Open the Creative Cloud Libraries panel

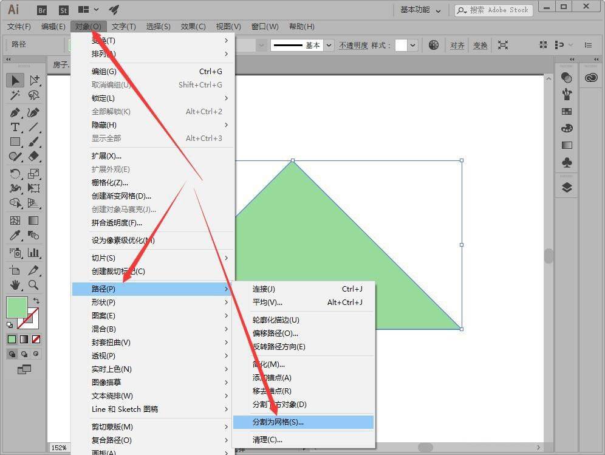click(x=591, y=78)
